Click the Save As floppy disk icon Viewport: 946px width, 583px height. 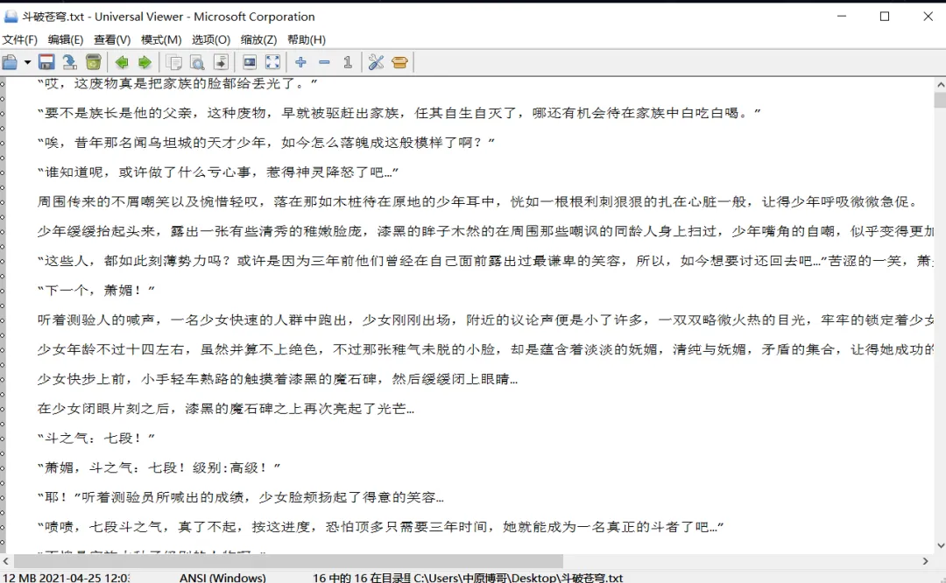coord(46,62)
